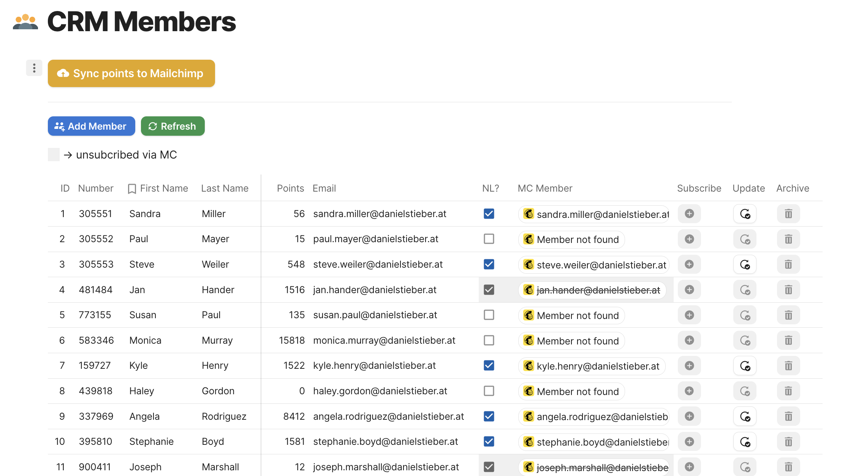Screen dimensions: 845x476
Task: Enable newsletter checkbox for Susan Paul
Action: click(489, 315)
